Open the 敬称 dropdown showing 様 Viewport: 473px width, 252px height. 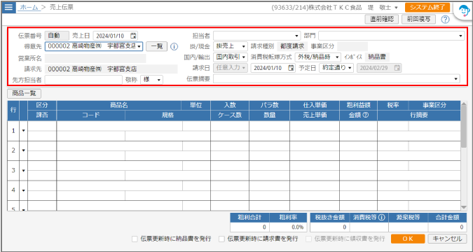152,80
